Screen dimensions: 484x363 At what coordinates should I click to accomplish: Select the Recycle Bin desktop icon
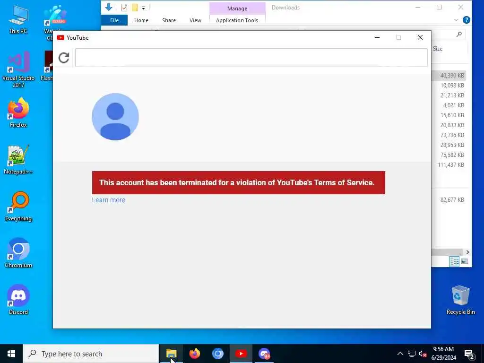tap(460, 300)
